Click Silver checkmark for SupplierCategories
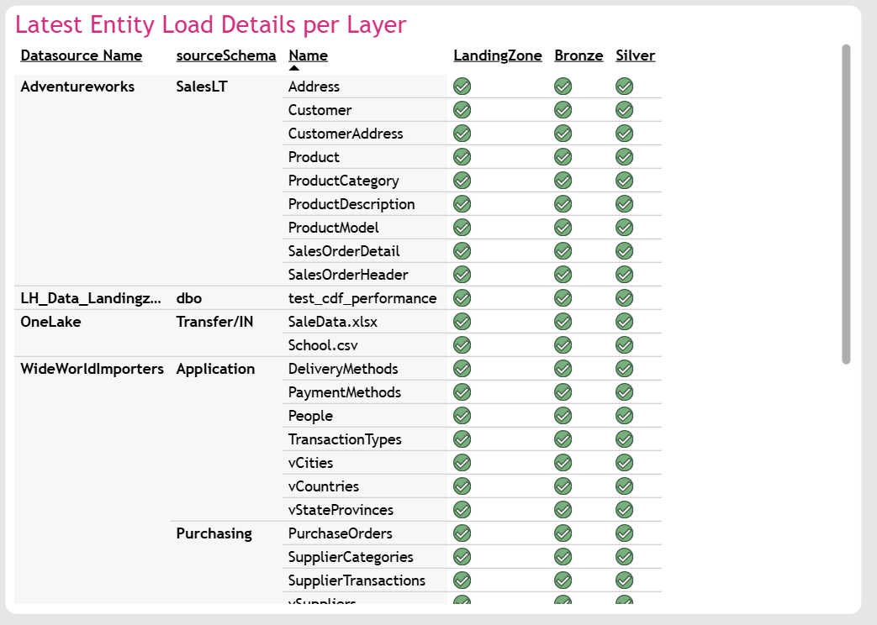 (624, 556)
